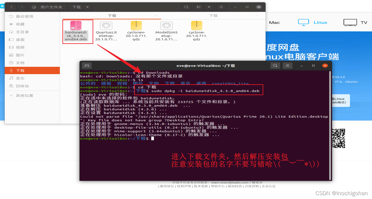Viewport: 372px width, 199px height.
Task: Minimize the terminal window
Action: coord(302,66)
